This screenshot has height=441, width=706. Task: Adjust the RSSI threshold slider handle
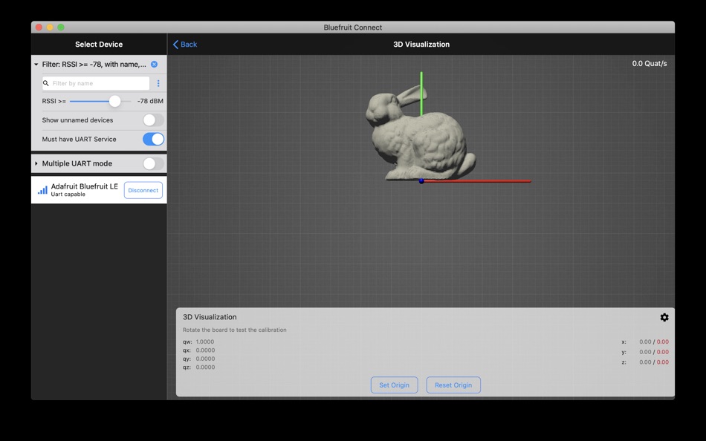pos(114,101)
